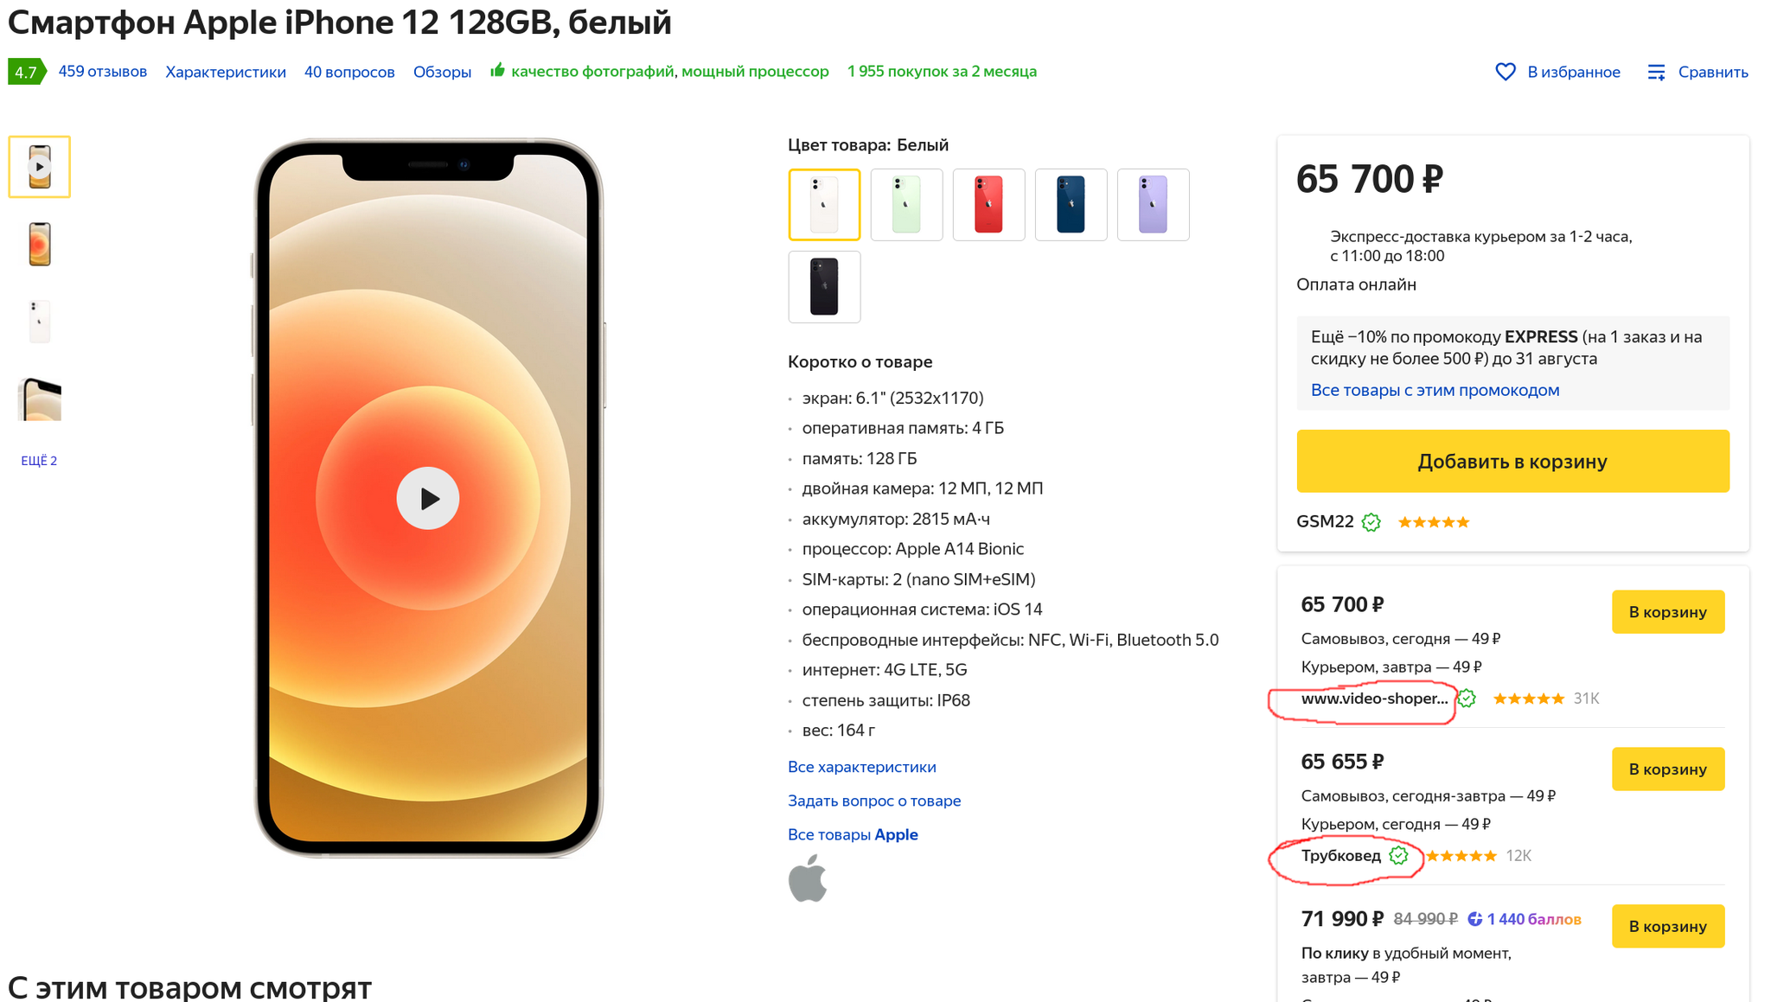
Task: Click the verified badge next to Трубковед
Action: 1398,856
